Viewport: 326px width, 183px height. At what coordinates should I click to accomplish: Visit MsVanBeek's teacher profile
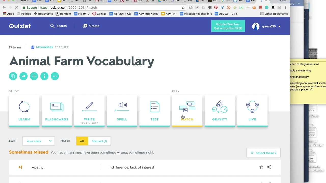(45, 47)
